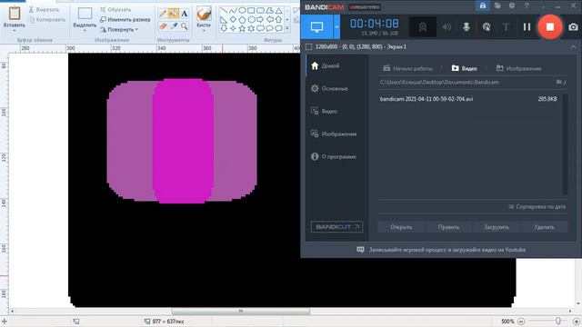
Task: Select the Pencil tool in Paint
Action: 163,14
